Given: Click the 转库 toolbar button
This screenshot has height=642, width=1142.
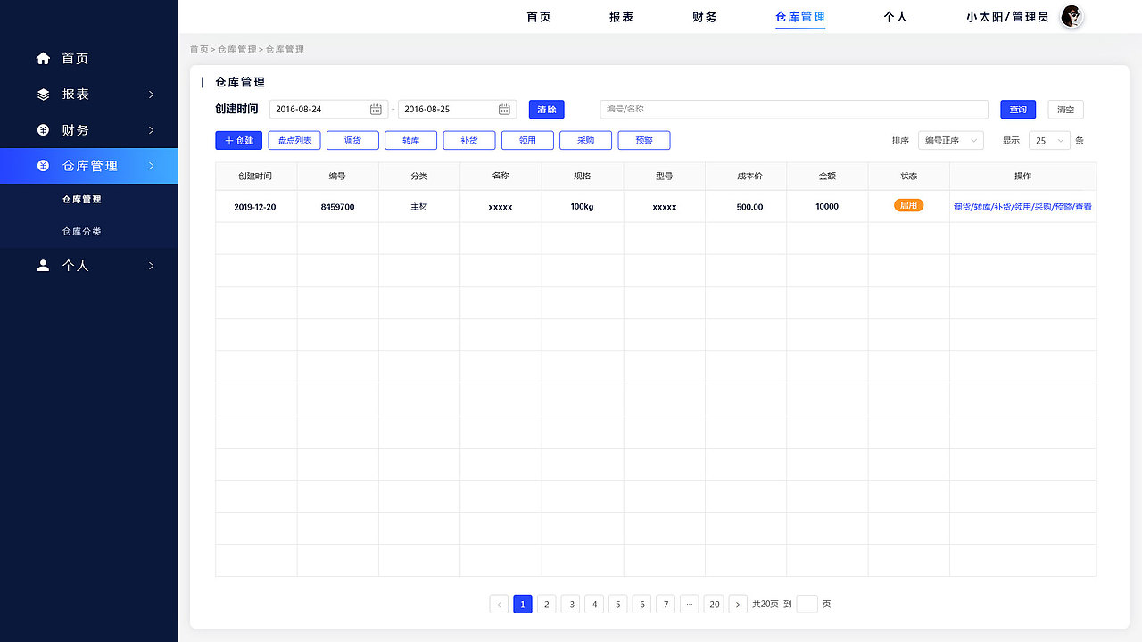Looking at the screenshot, I should (x=410, y=140).
